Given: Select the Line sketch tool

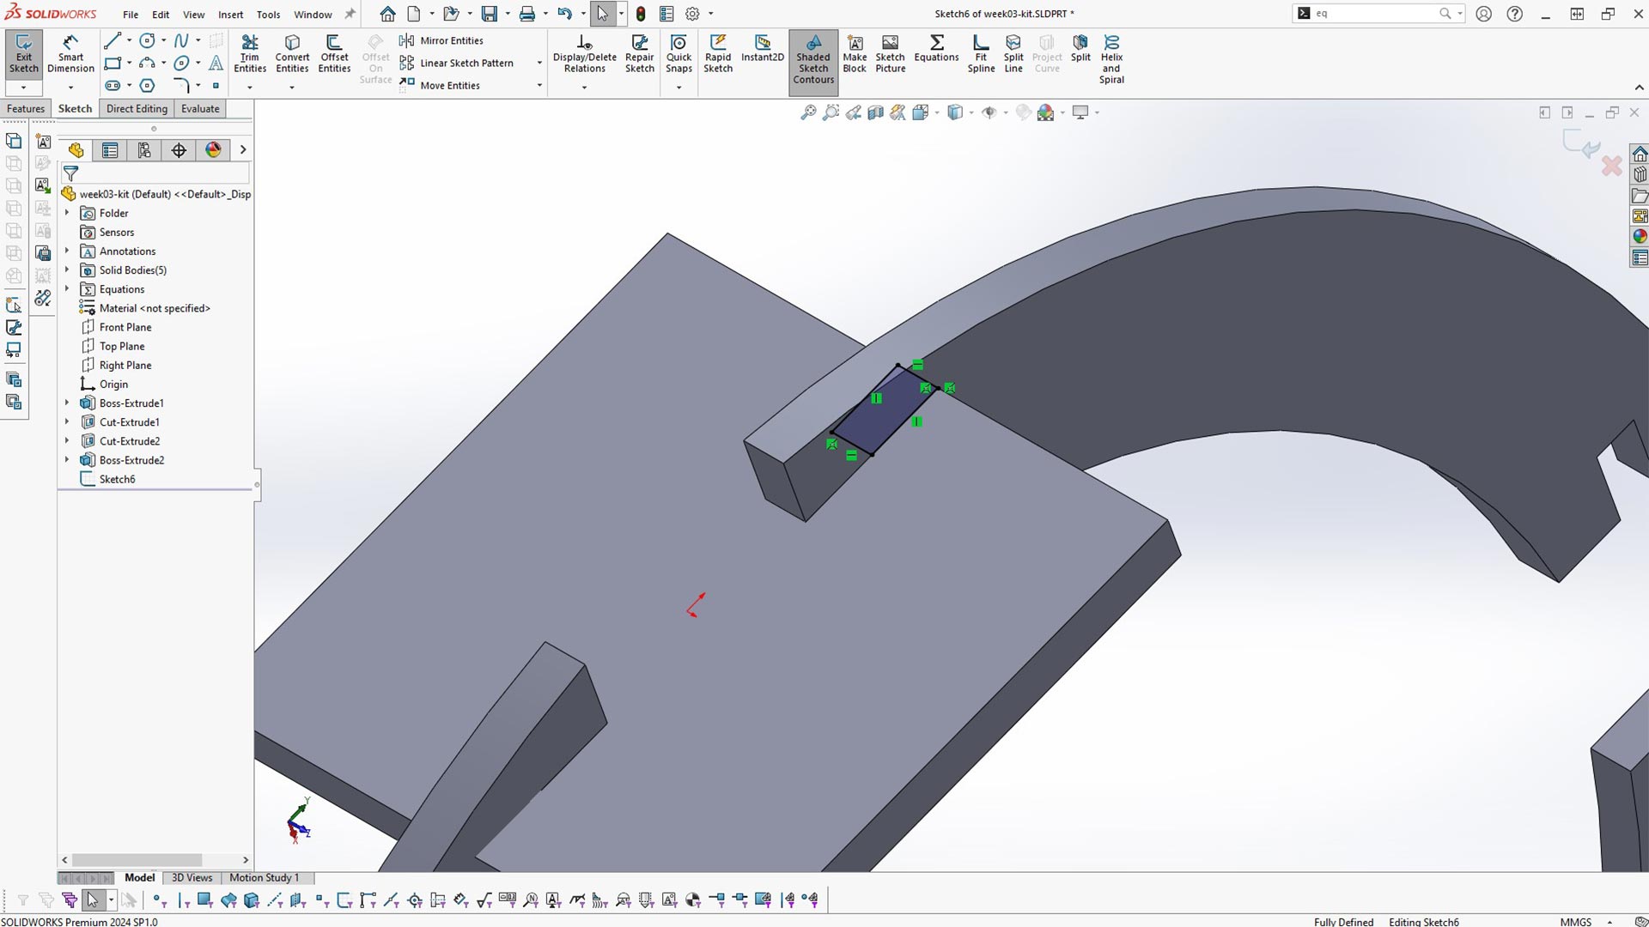Looking at the screenshot, I should point(112,40).
